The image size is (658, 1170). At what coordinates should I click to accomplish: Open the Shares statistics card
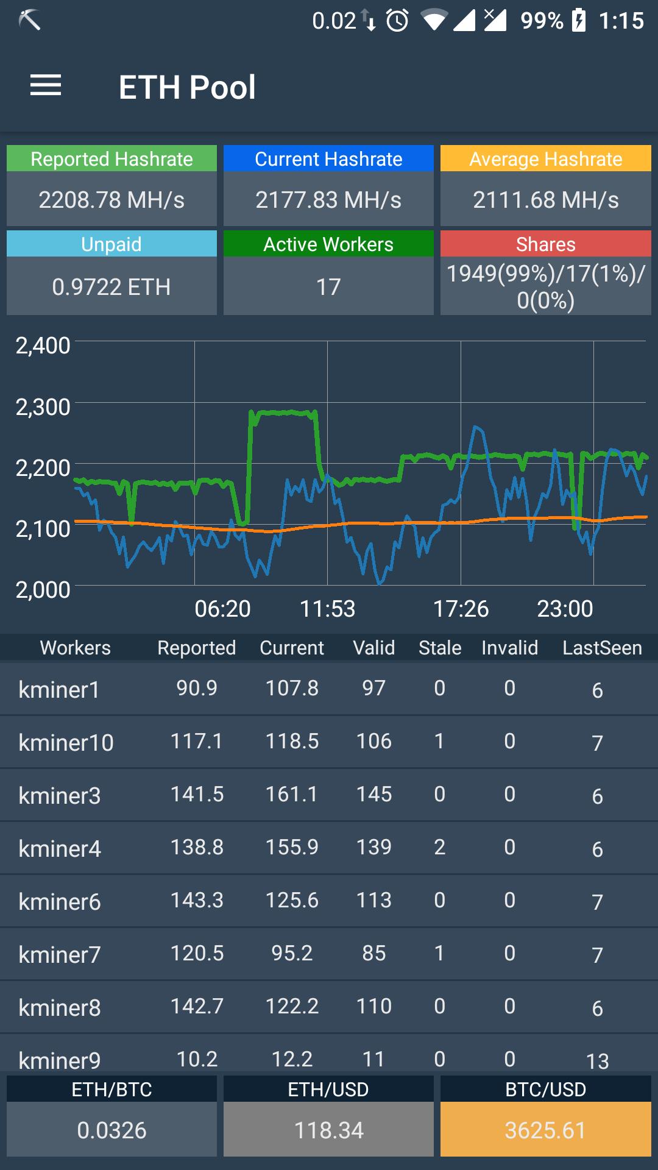tap(545, 272)
